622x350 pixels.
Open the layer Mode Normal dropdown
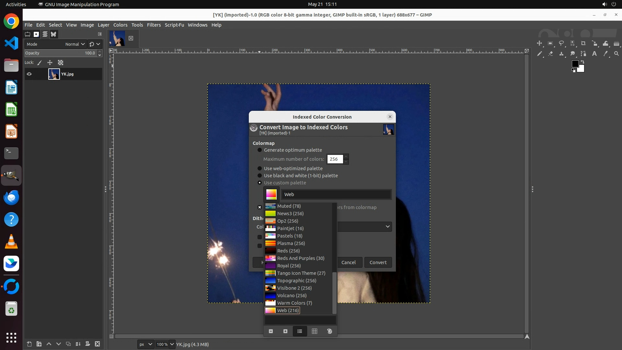[75, 44]
